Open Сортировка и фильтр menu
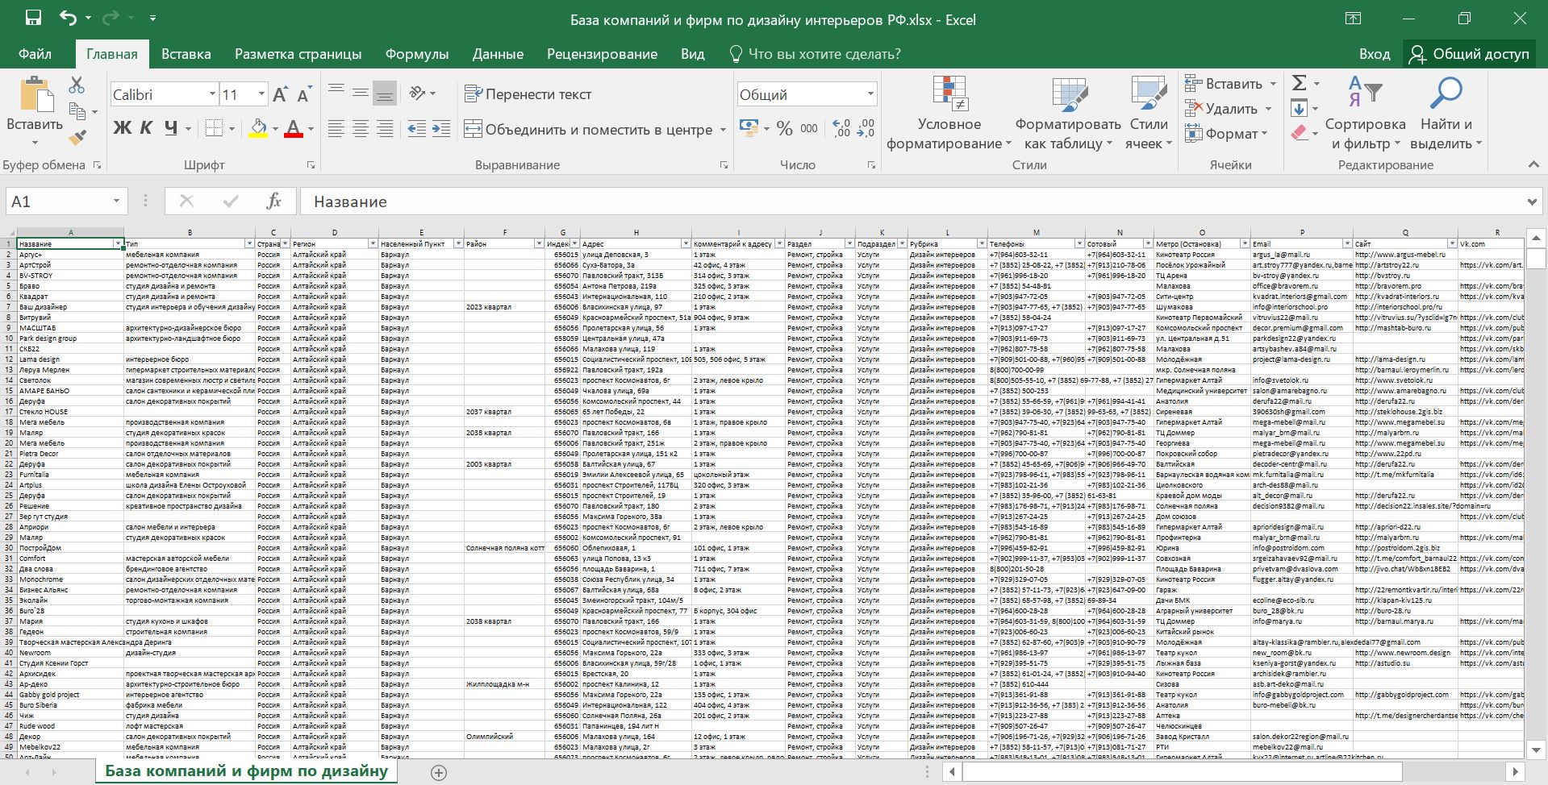Viewport: 1548px width, 785px height. pyautogui.click(x=1365, y=113)
